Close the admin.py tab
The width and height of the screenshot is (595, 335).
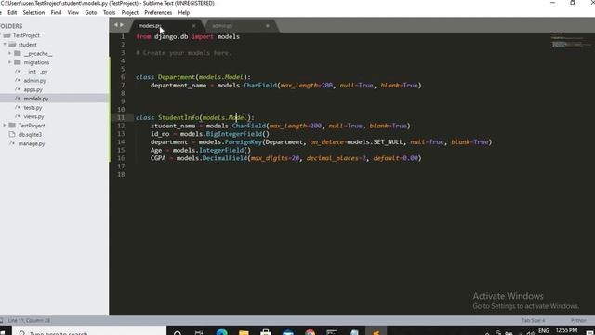(x=268, y=26)
